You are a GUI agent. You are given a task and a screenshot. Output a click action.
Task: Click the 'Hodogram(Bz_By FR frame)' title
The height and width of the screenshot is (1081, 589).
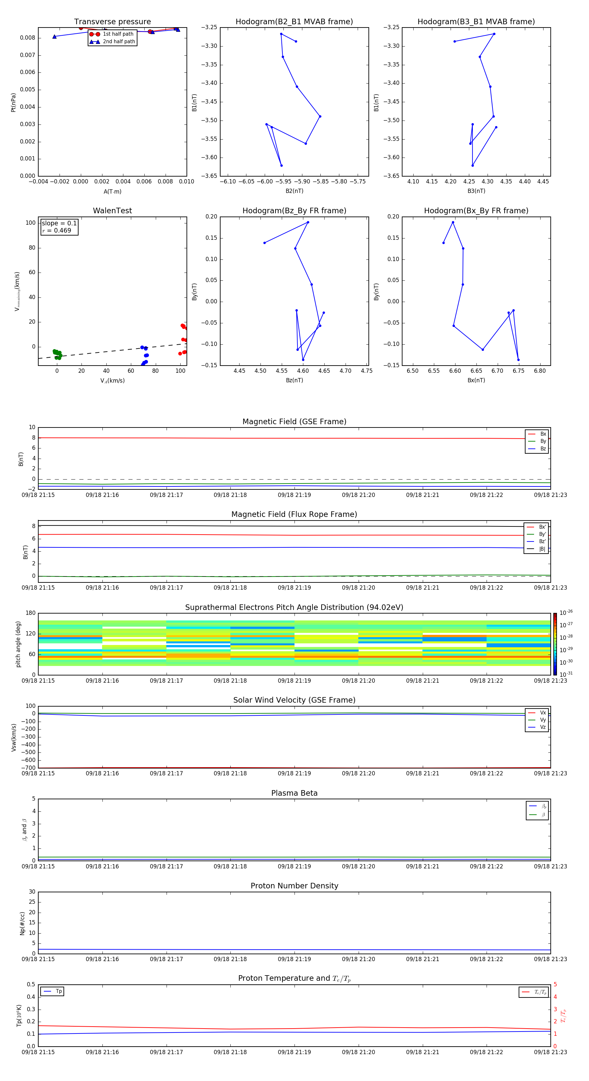tap(294, 211)
